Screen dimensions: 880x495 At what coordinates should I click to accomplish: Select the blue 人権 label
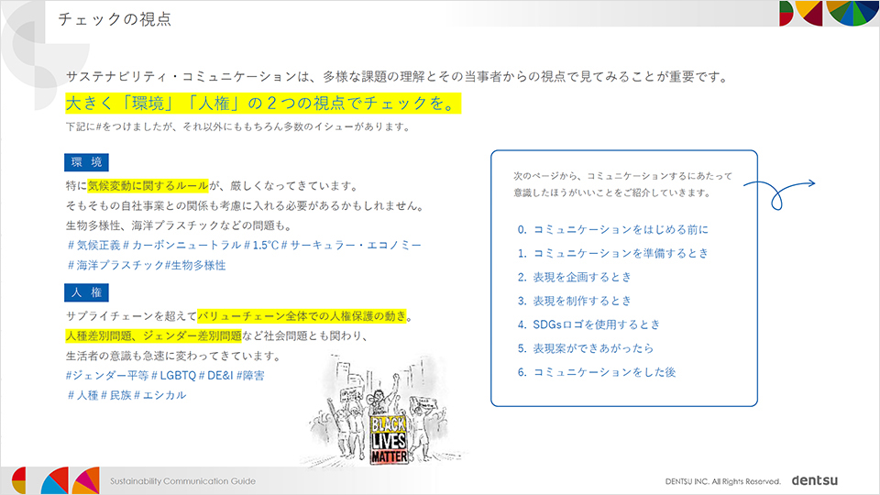(x=87, y=292)
